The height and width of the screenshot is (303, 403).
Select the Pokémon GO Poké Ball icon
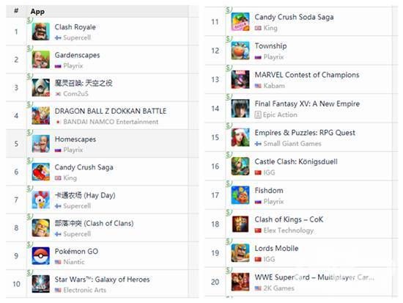[40, 255]
